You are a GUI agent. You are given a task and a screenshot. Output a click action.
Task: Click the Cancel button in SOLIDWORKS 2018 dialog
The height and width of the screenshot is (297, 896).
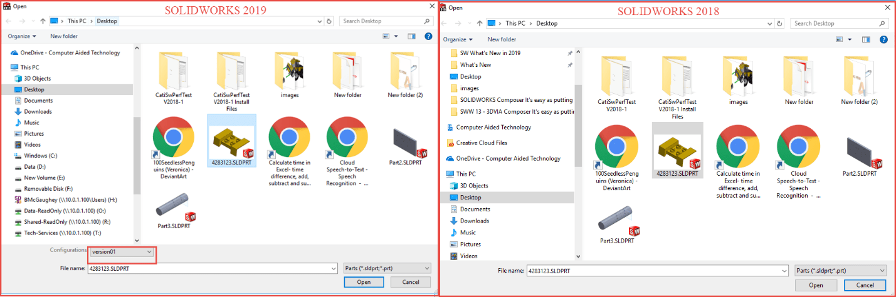(865, 285)
